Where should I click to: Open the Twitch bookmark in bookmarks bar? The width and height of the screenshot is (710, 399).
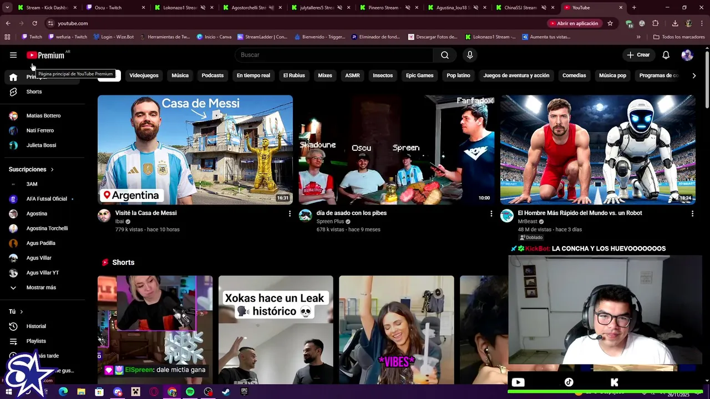[x=32, y=37]
